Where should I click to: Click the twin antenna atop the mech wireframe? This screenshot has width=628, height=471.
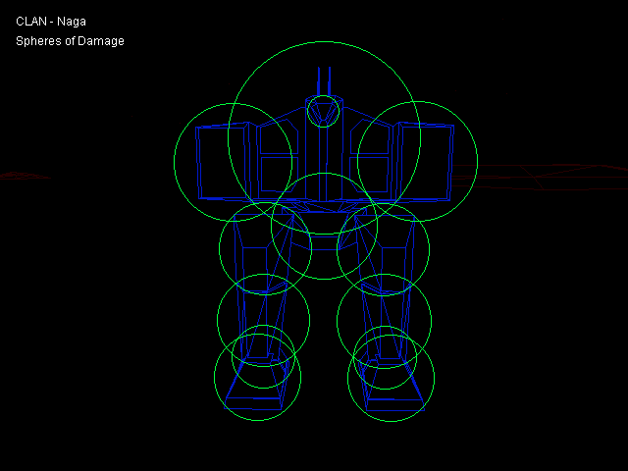[324, 81]
